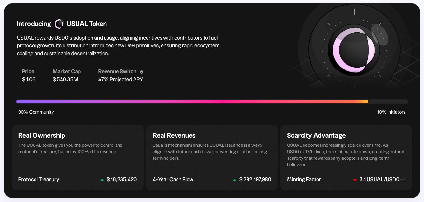Click the 47% Projected APY text
424x202 pixels.
(120, 79)
